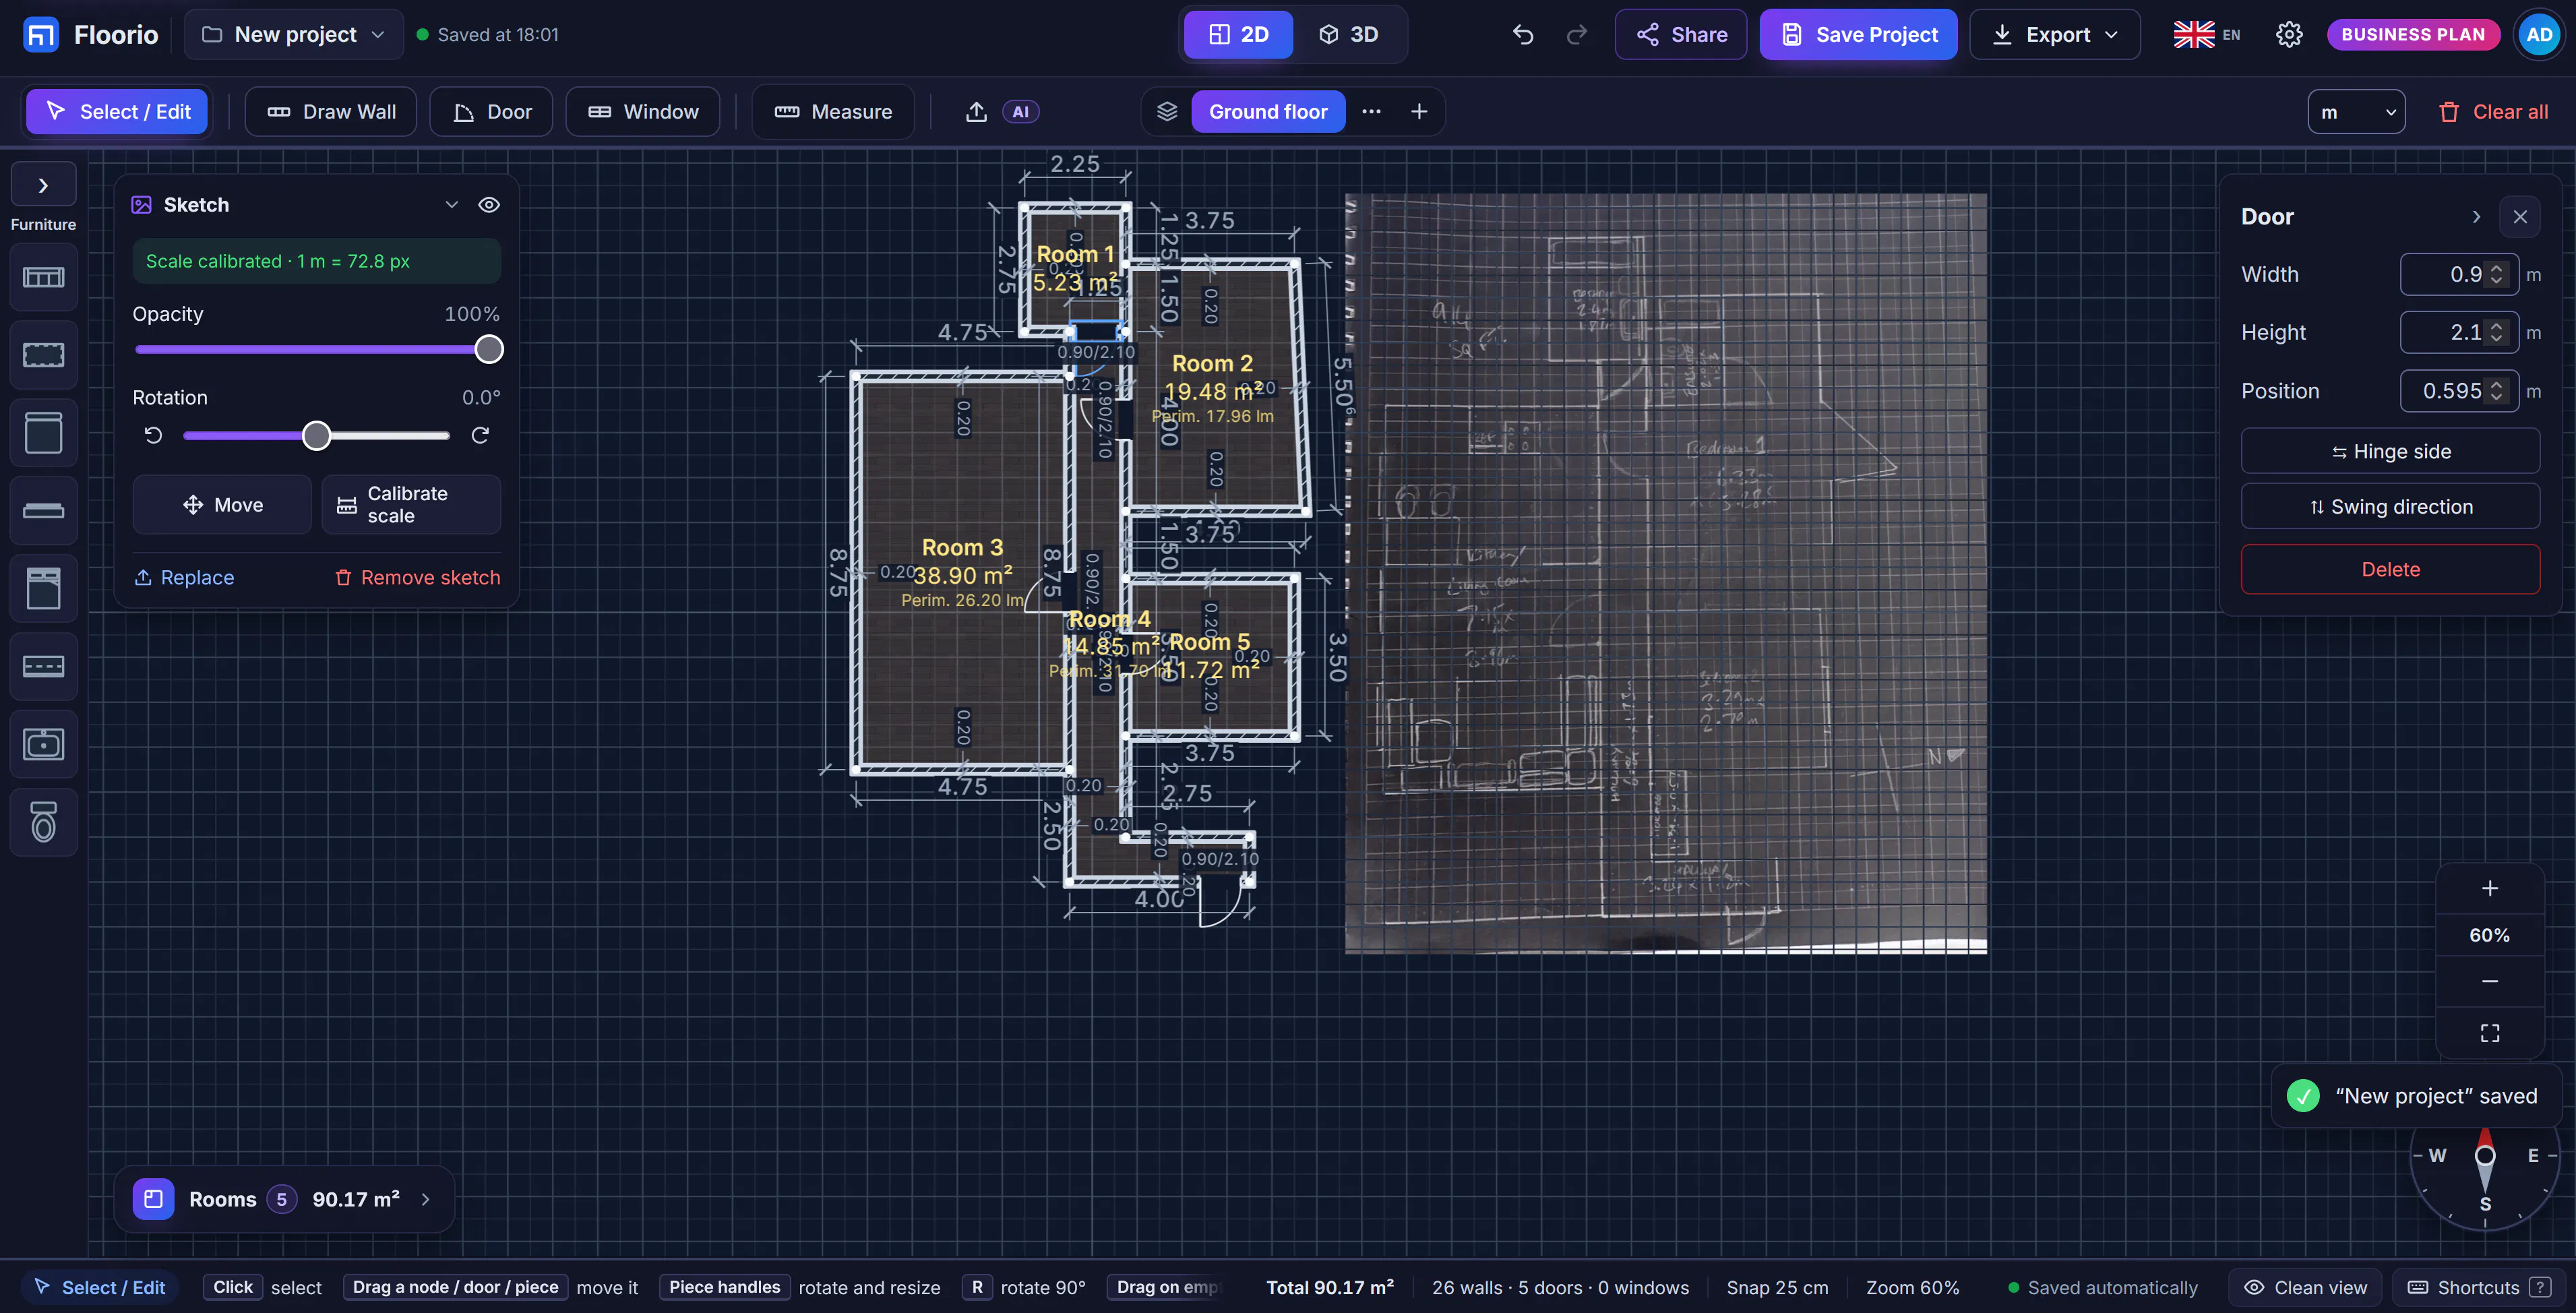Open the Ground floor more options ellipsis

(1371, 112)
